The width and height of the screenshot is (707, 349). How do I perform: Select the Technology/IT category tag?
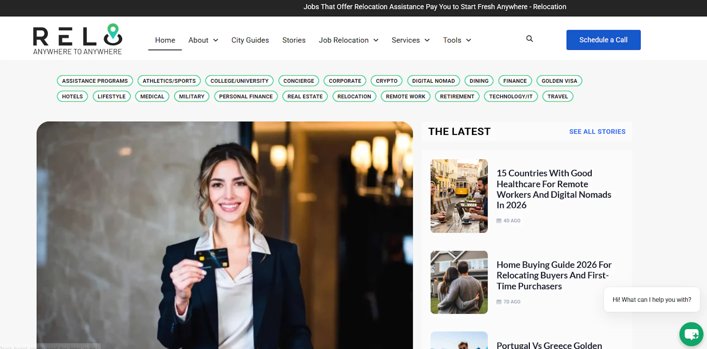point(511,96)
